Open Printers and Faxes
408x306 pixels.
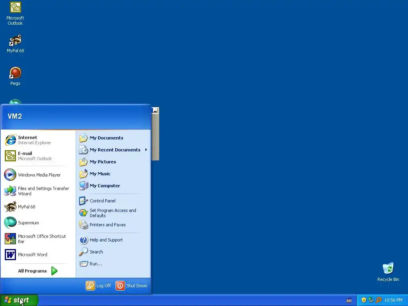tap(113, 225)
